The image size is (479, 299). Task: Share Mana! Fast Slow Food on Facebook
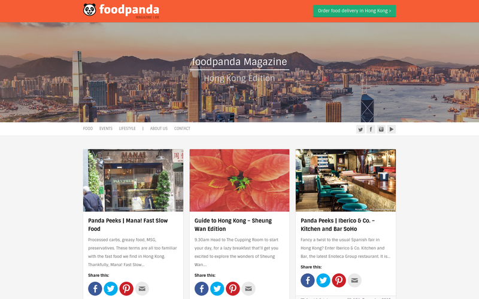click(95, 289)
